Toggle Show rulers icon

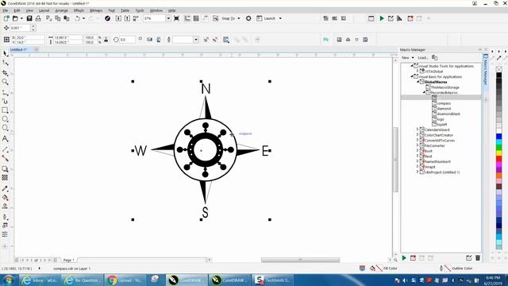coord(187,18)
